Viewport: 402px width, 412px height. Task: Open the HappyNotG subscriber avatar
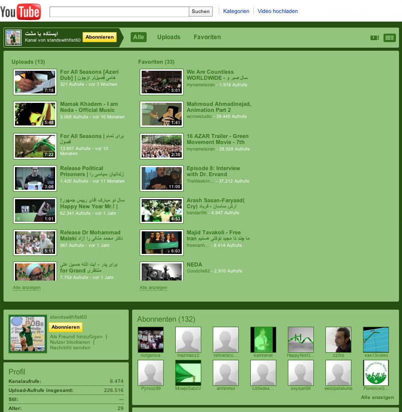click(300, 340)
